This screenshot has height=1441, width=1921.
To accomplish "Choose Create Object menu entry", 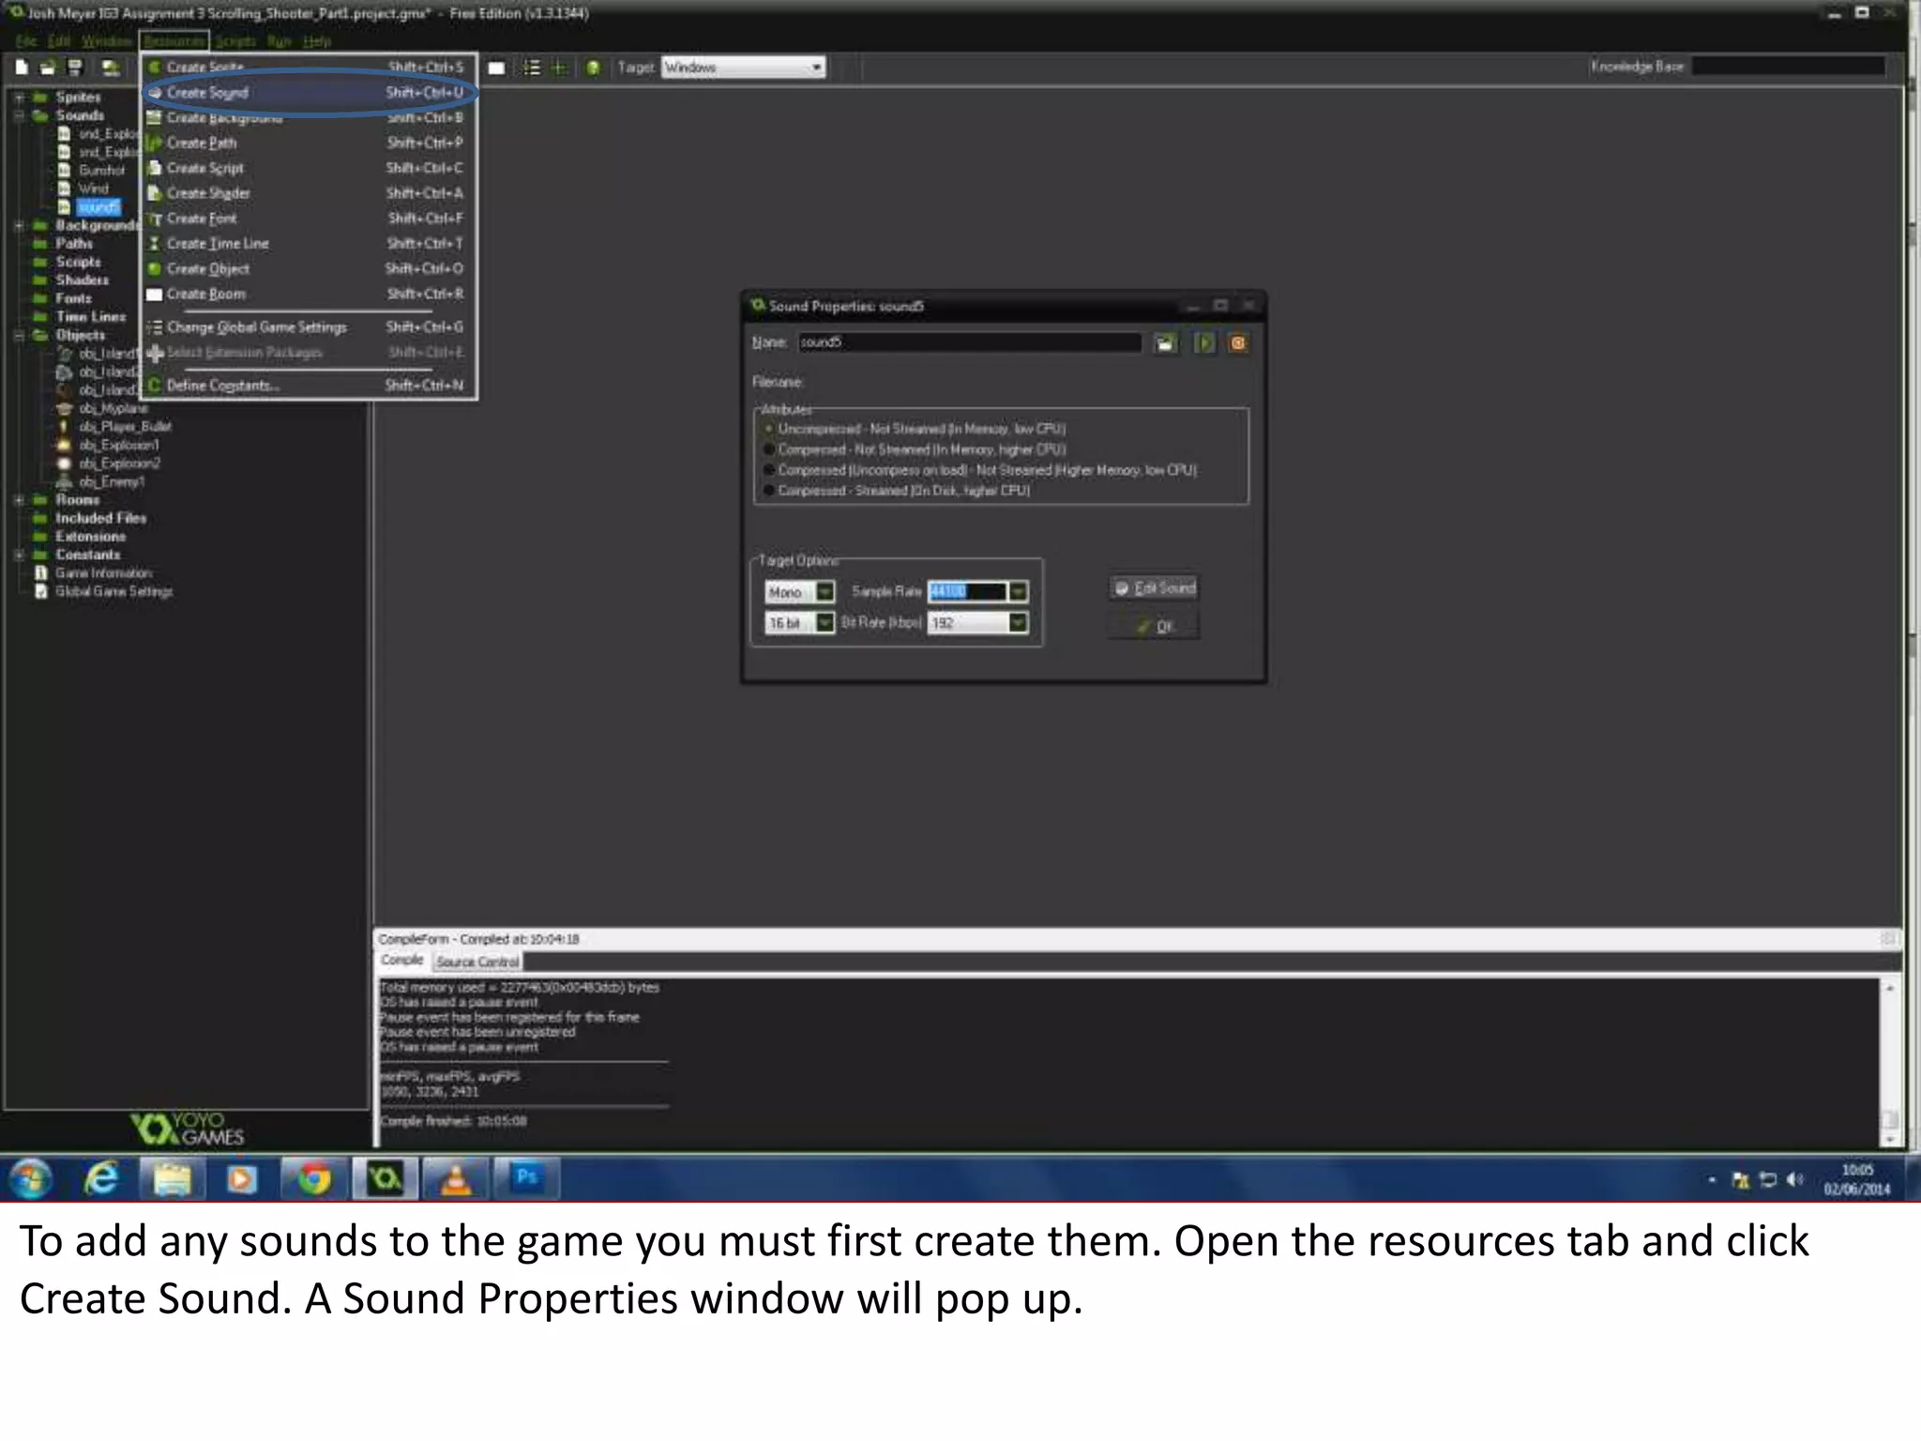I will (x=310, y=269).
